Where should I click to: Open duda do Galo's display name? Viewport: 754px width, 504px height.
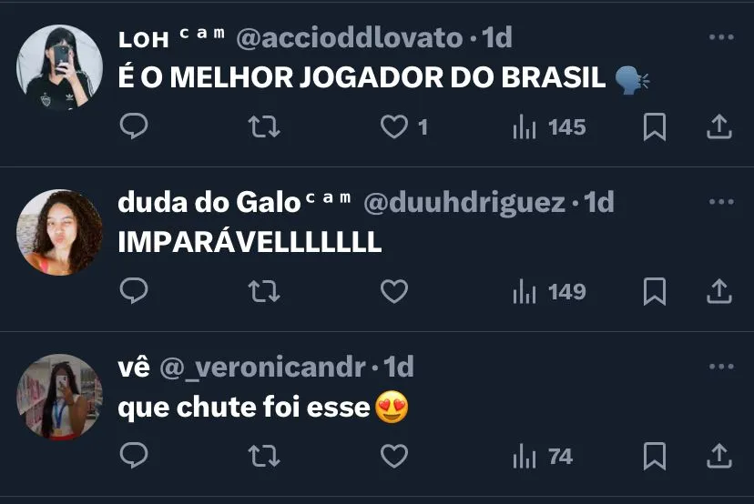209,202
